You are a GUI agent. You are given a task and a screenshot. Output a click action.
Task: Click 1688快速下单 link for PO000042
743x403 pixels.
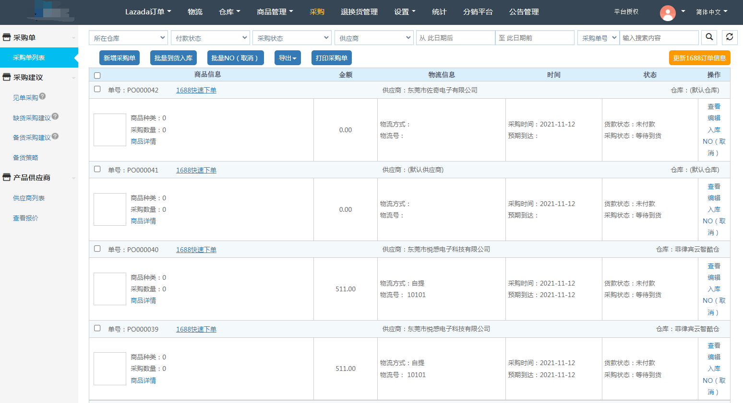(x=196, y=90)
